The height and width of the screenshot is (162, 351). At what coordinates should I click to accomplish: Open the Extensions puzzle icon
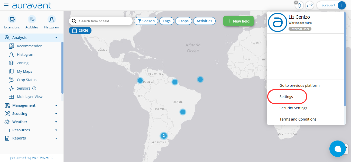click(12, 19)
